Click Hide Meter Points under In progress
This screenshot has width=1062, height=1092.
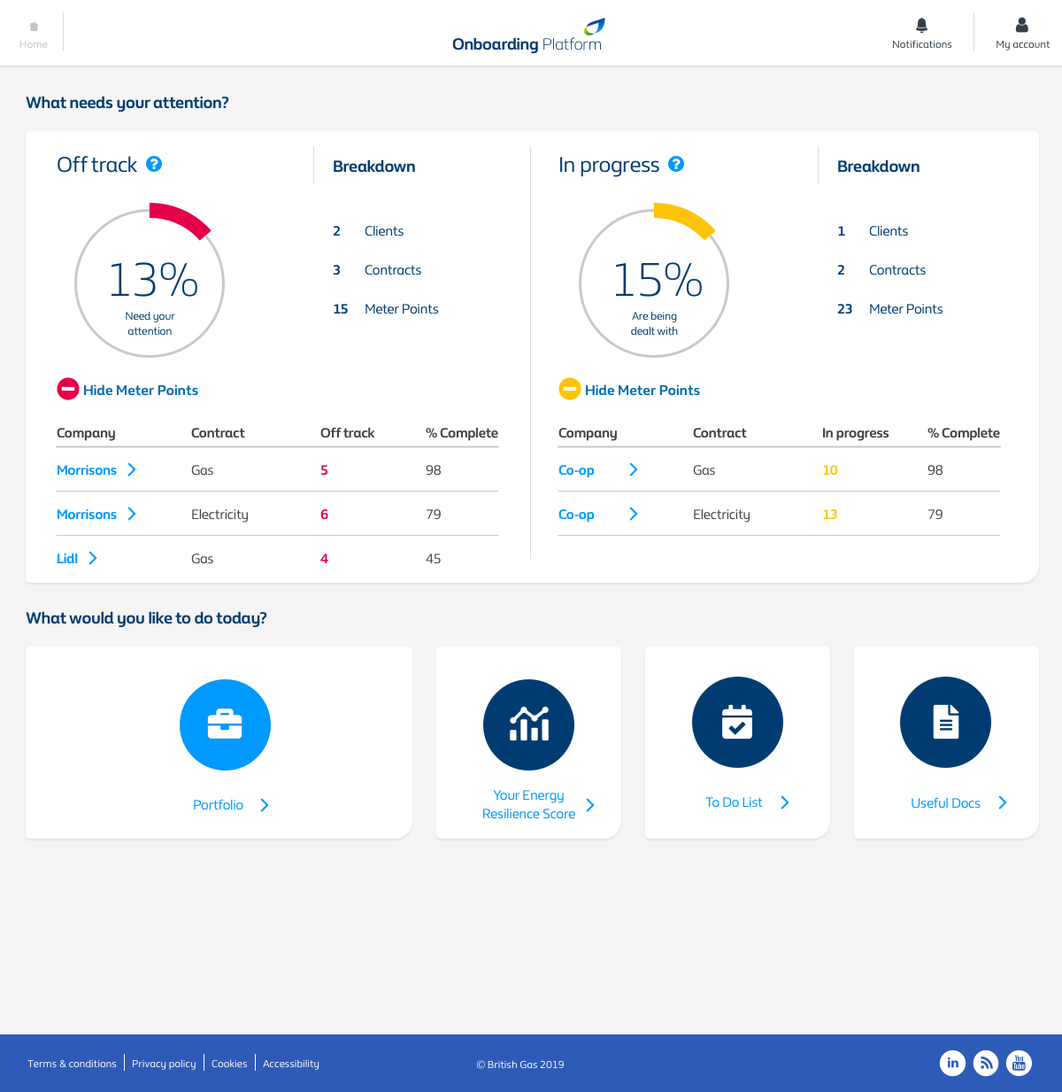point(643,390)
